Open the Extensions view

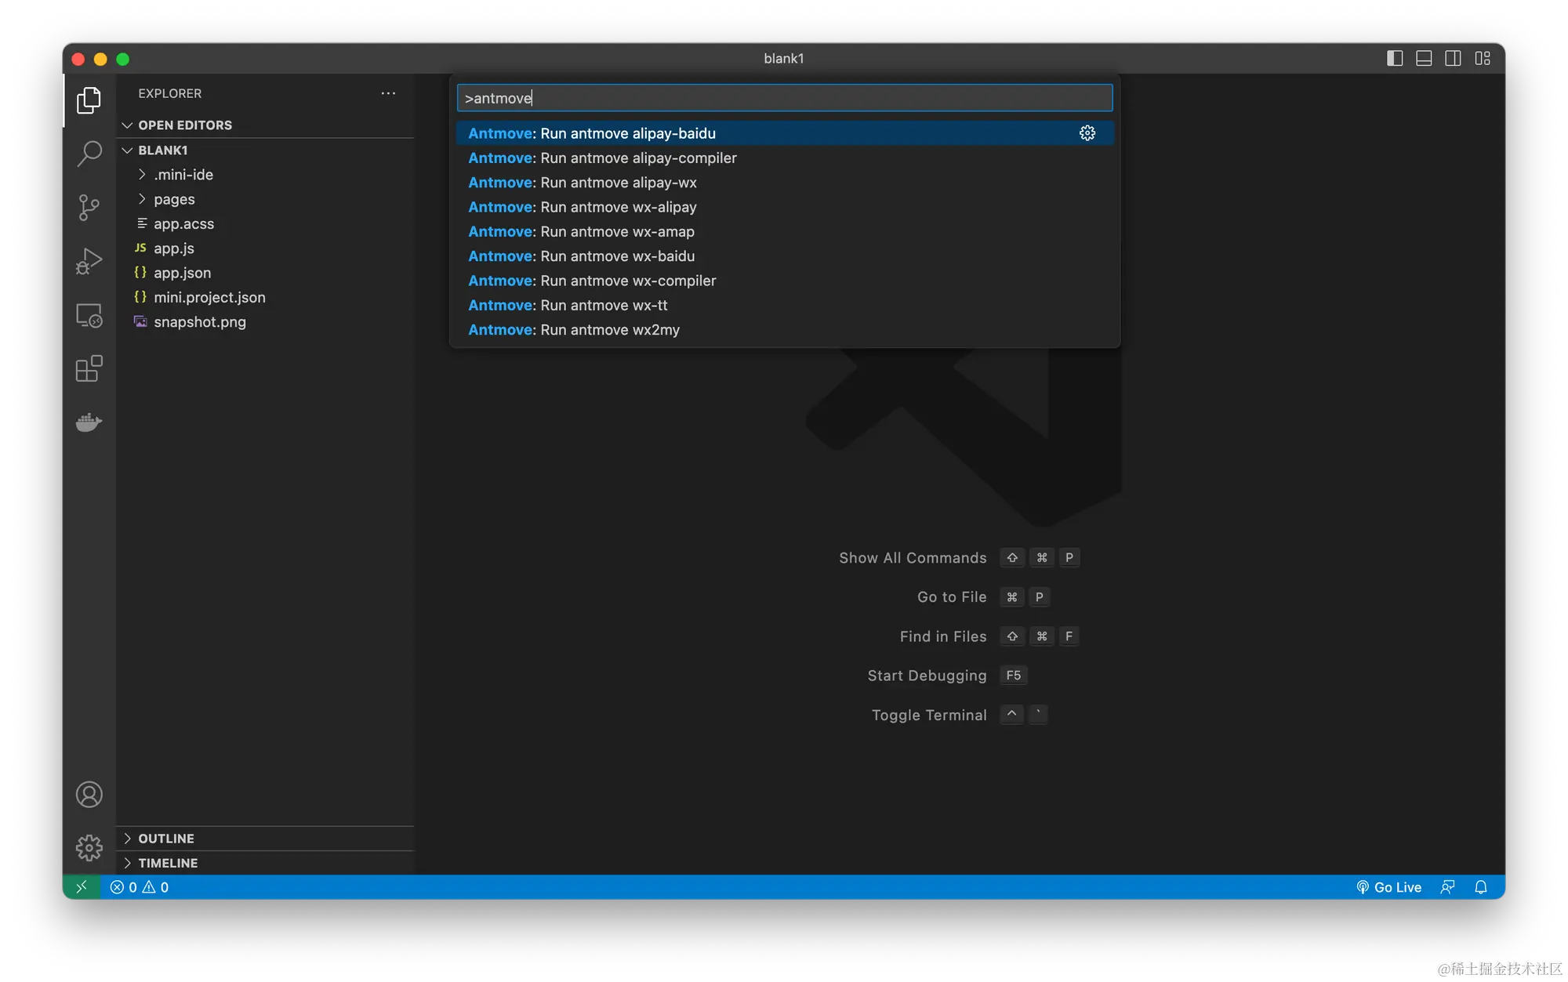click(89, 368)
